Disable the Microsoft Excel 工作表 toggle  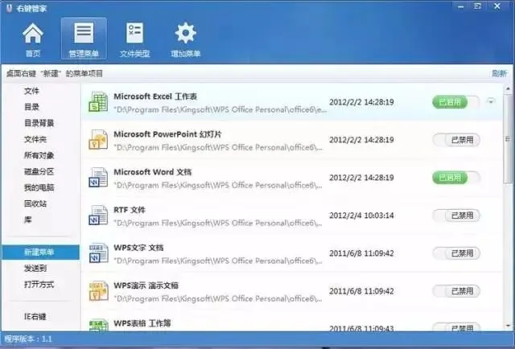click(456, 102)
